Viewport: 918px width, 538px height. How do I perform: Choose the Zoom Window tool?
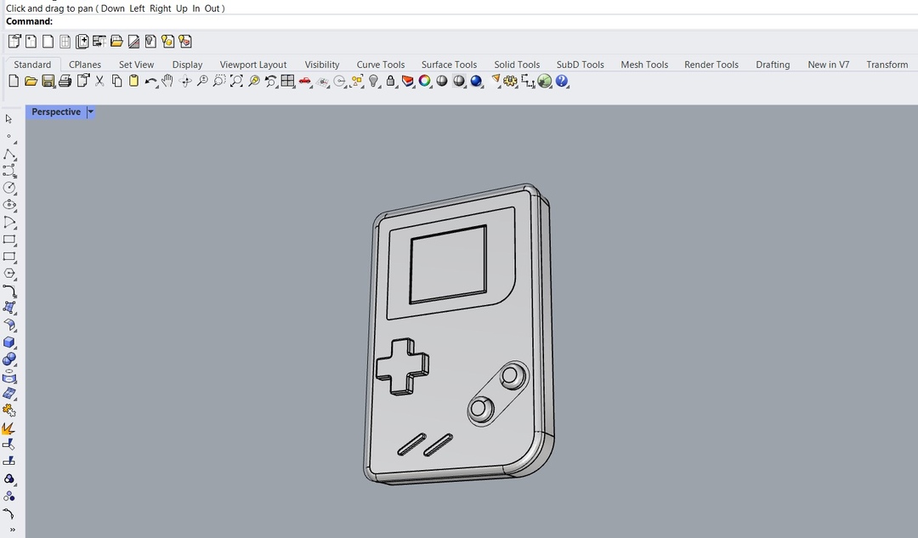pos(219,82)
